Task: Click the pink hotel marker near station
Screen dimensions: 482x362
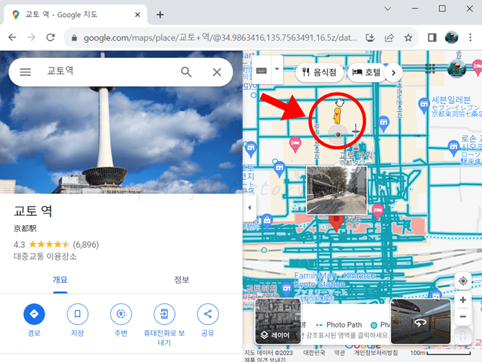Action: (377, 212)
